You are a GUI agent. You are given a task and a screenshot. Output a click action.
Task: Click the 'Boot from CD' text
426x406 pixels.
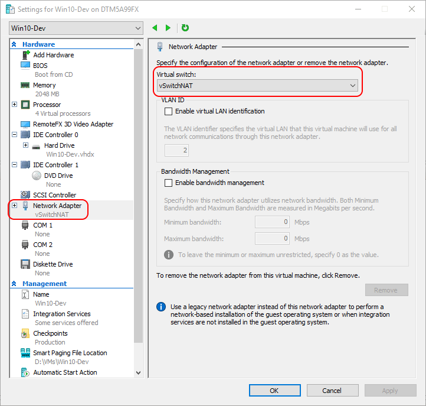(x=54, y=74)
